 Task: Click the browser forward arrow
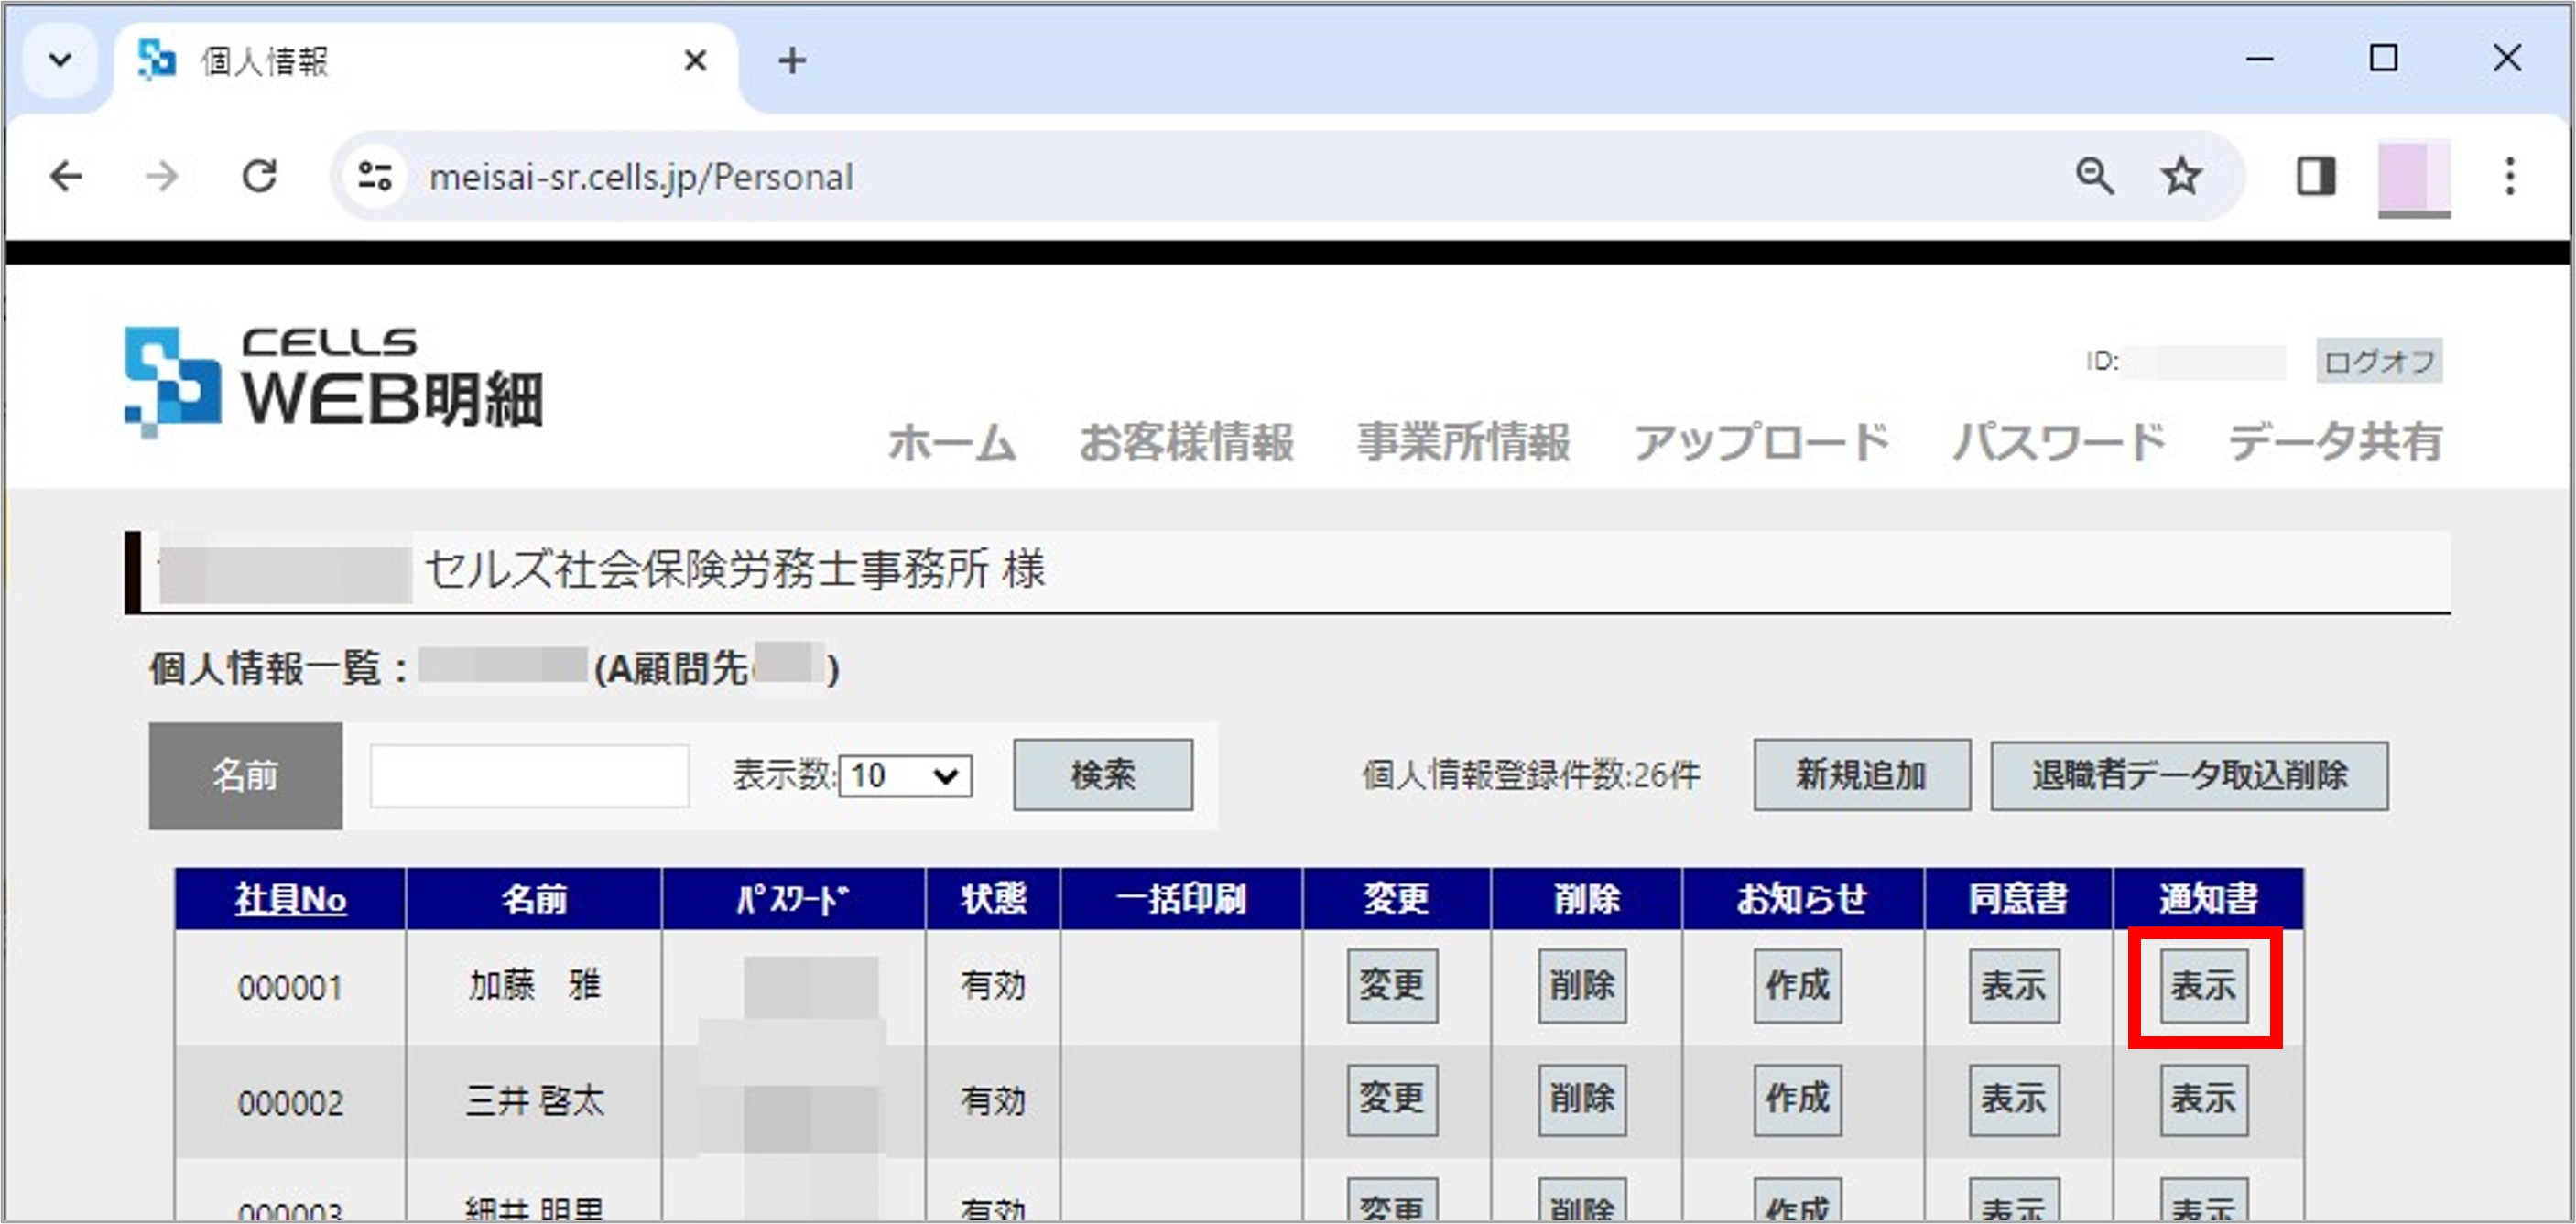pos(160,176)
